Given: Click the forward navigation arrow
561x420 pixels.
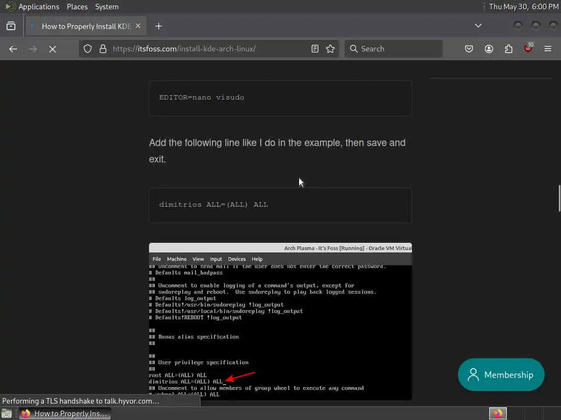Looking at the screenshot, I should (33, 49).
